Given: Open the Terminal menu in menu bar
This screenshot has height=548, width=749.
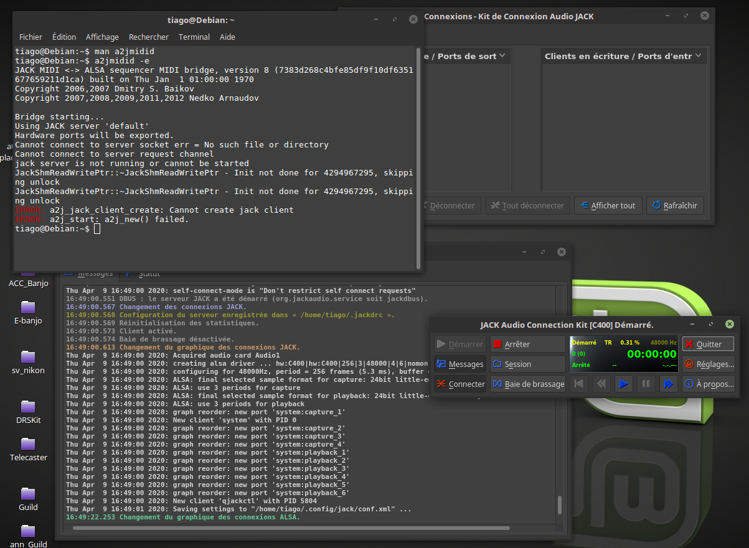Looking at the screenshot, I should click(x=194, y=37).
